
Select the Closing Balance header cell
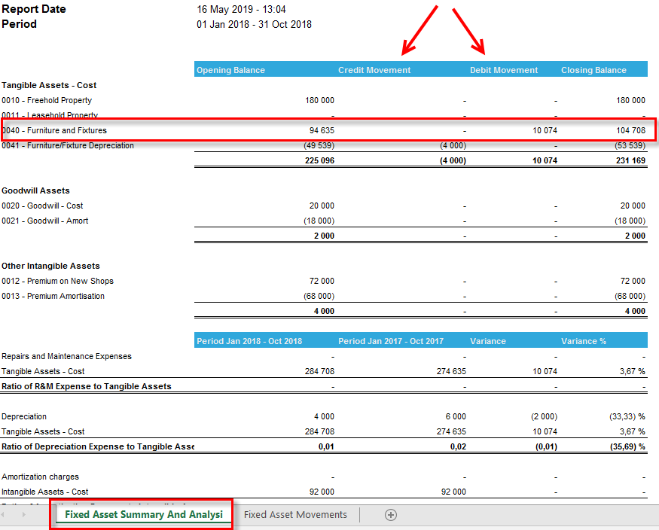coord(603,70)
